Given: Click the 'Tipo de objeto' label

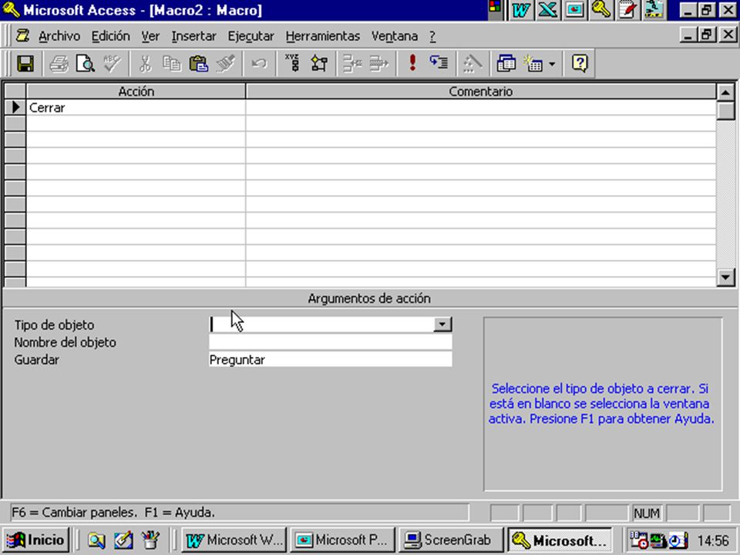Looking at the screenshot, I should coord(54,325).
